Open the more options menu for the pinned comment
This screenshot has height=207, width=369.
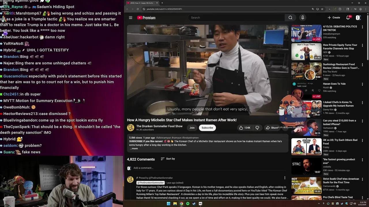(285, 178)
